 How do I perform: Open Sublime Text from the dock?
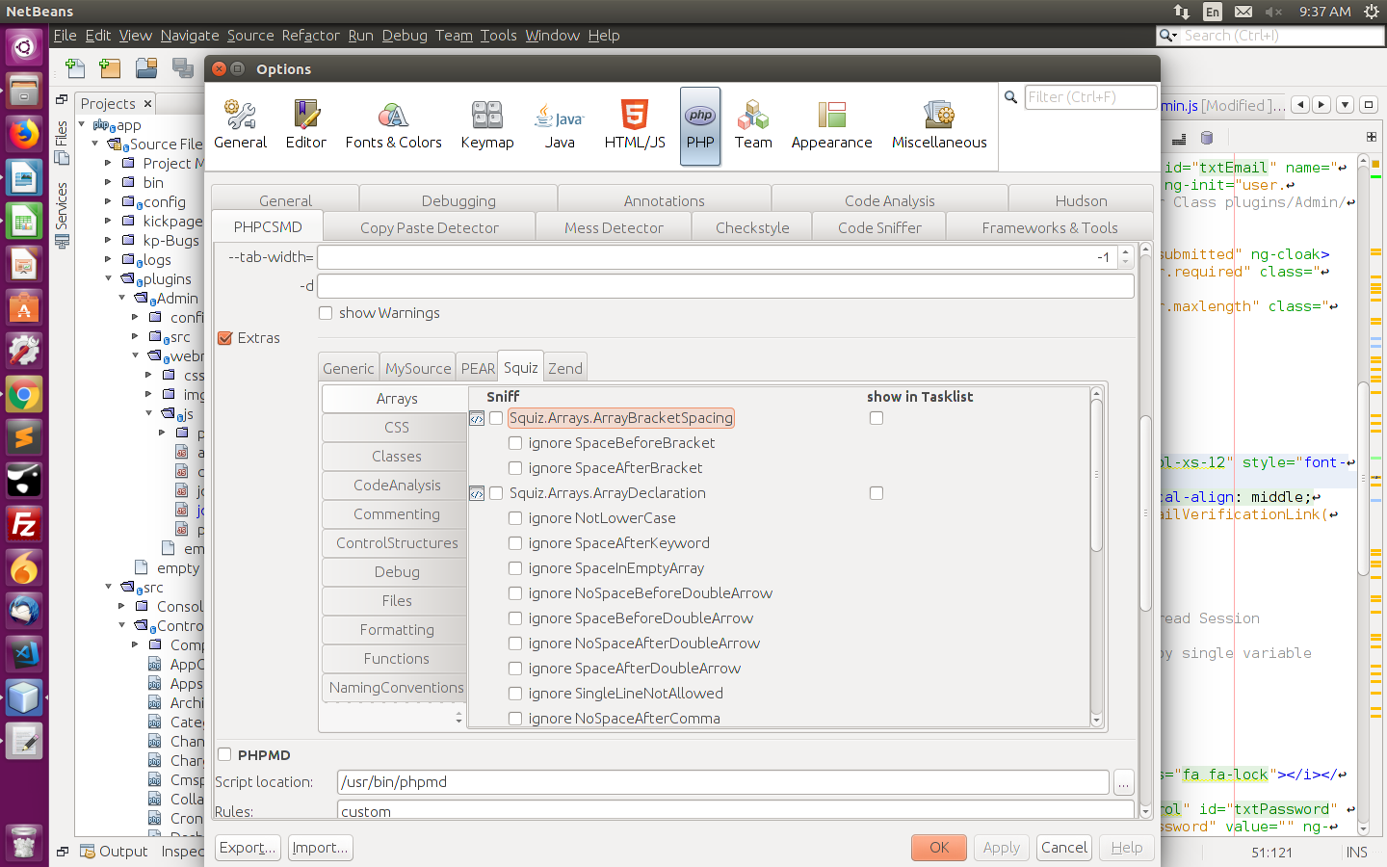(x=24, y=437)
